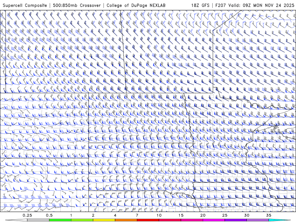The height and width of the screenshot is (222, 296).
Task: Click the colorbar label reading 20
Action: 203,215
